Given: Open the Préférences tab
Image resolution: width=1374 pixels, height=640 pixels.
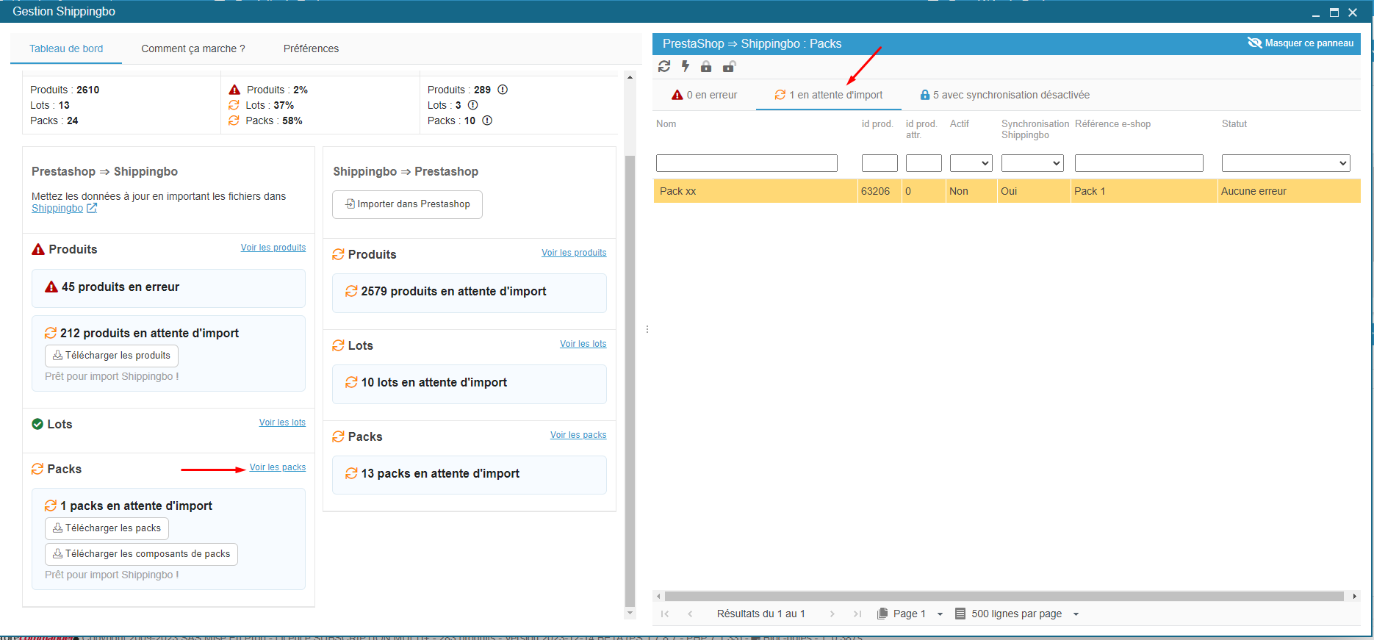Looking at the screenshot, I should click(x=311, y=48).
